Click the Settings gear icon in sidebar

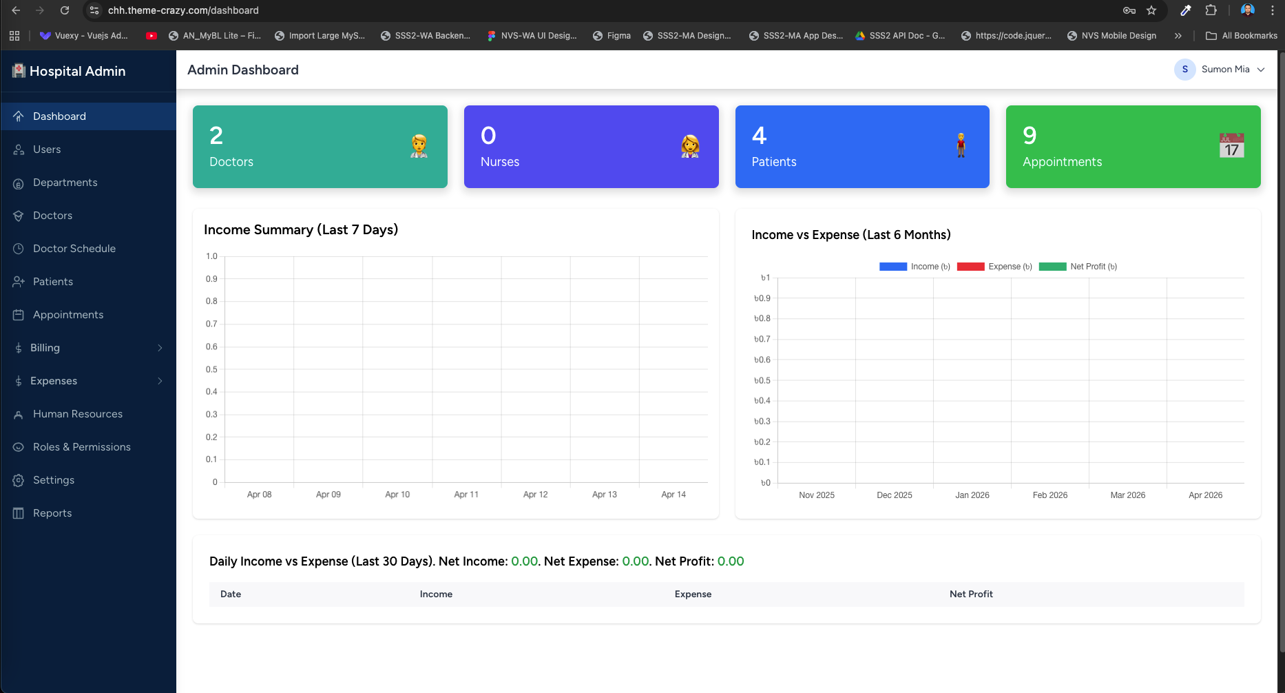click(19, 480)
